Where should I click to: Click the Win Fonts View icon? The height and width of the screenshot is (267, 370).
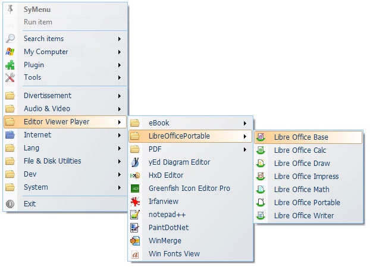(135, 255)
